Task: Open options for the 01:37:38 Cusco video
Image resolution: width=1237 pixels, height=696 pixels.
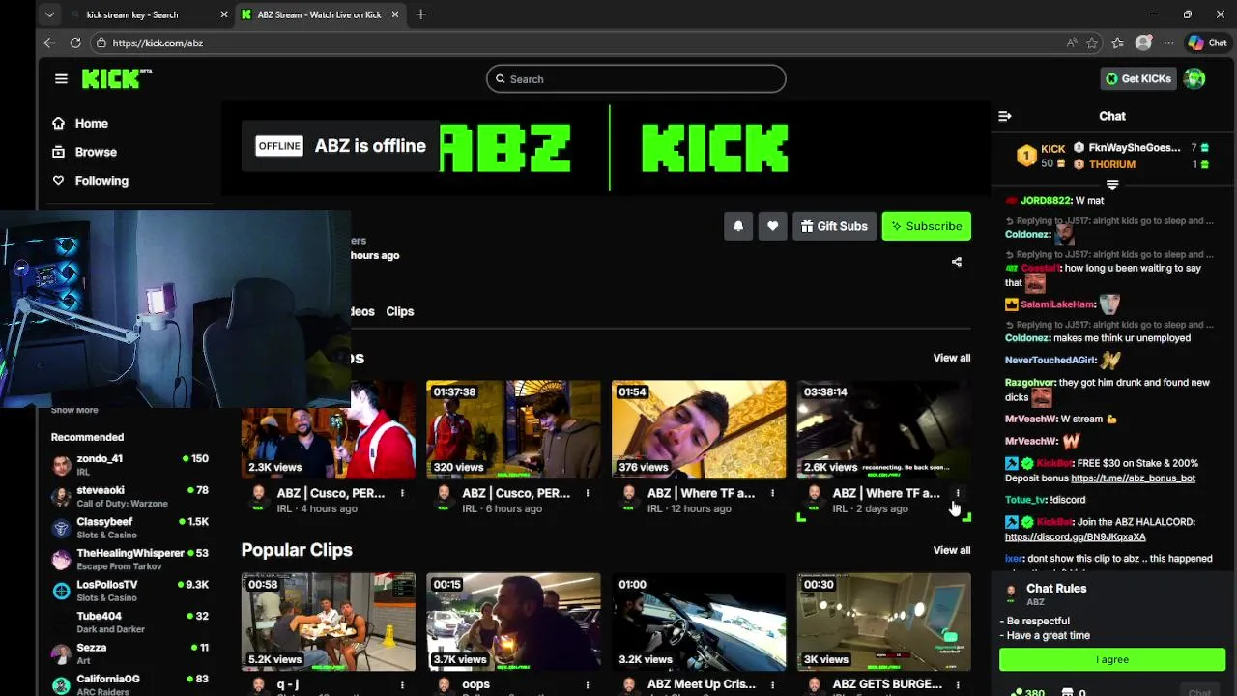Action: tap(587, 494)
